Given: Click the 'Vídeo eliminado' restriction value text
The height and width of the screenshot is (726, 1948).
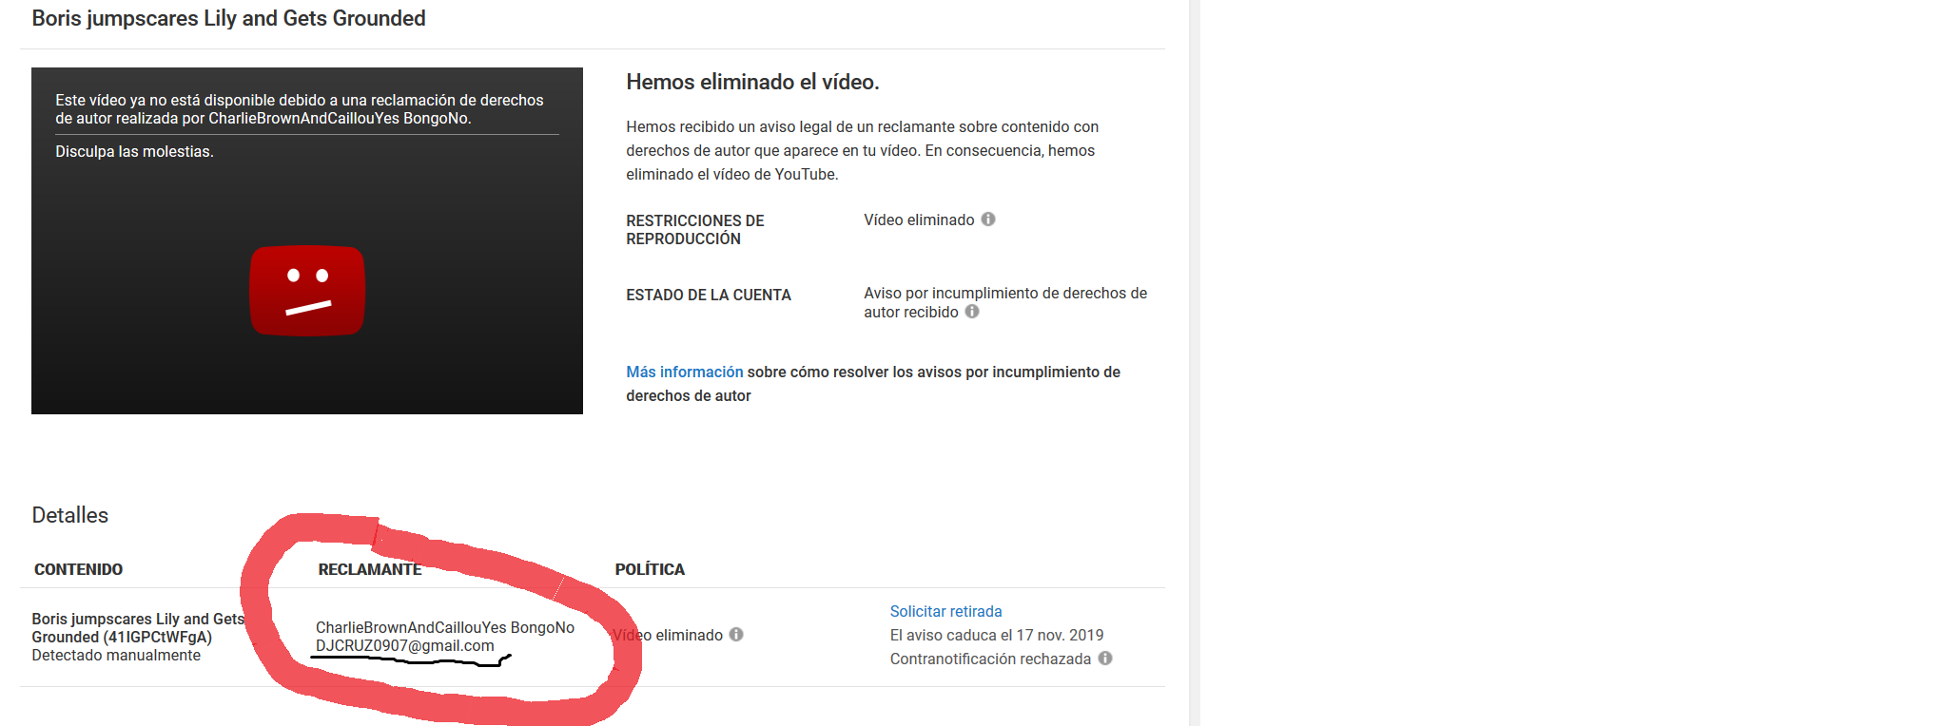Looking at the screenshot, I should [919, 220].
